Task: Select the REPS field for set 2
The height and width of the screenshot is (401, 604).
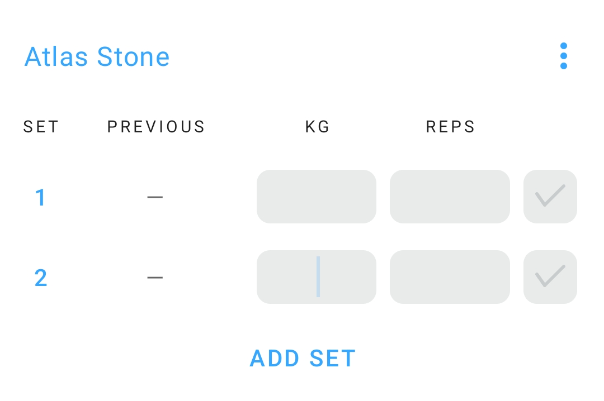Action: click(x=450, y=277)
